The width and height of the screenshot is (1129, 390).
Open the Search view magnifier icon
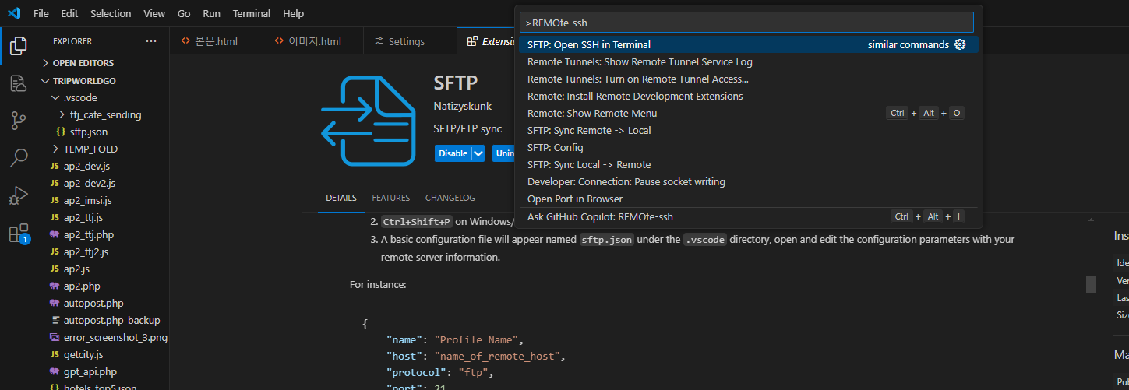click(x=18, y=158)
